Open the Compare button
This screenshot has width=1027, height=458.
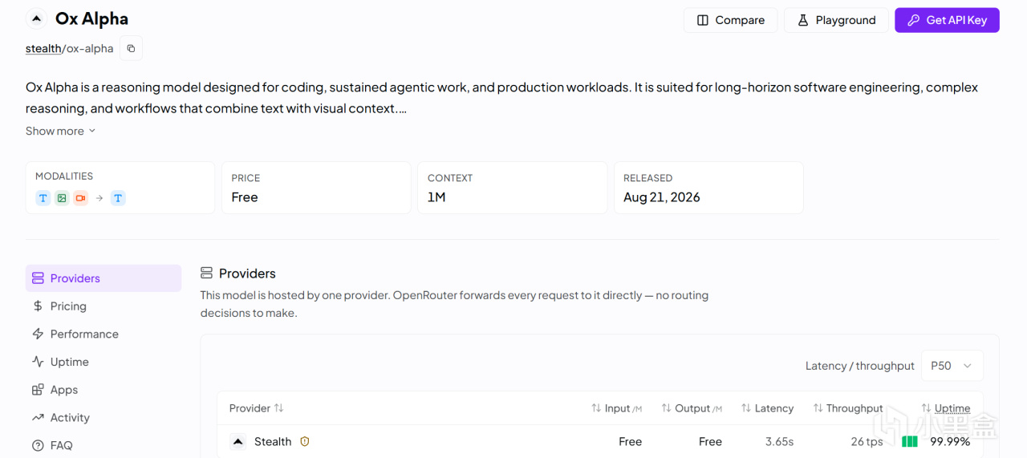tap(730, 20)
